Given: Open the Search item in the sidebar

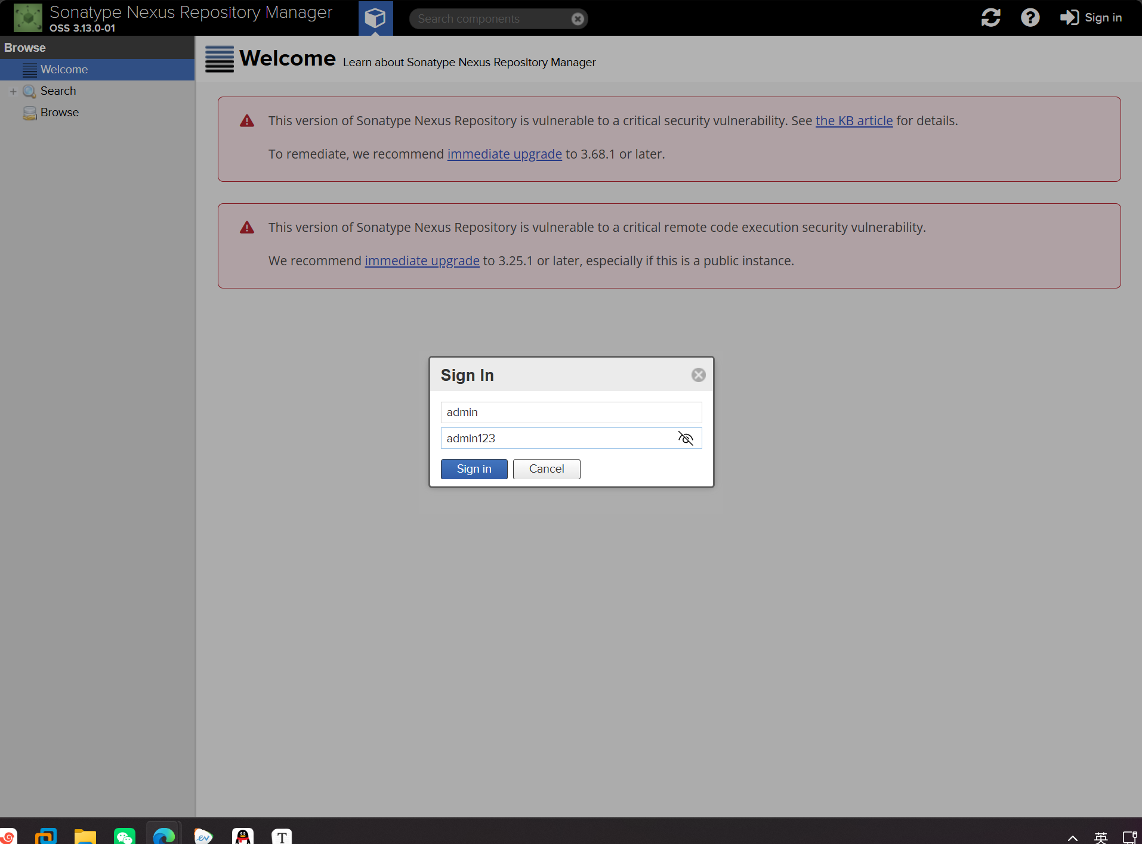Looking at the screenshot, I should (x=58, y=91).
